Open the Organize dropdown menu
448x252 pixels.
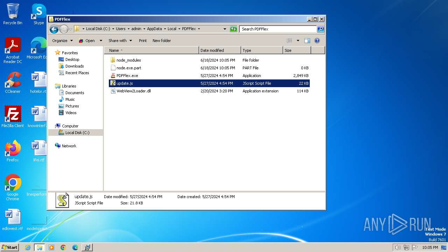pos(62,41)
